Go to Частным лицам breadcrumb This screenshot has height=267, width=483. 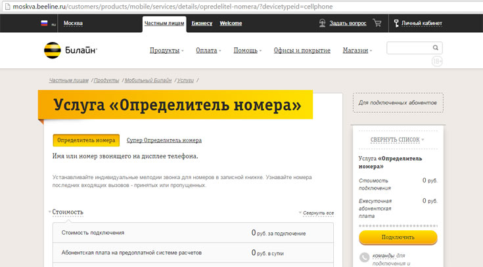[x=69, y=80]
